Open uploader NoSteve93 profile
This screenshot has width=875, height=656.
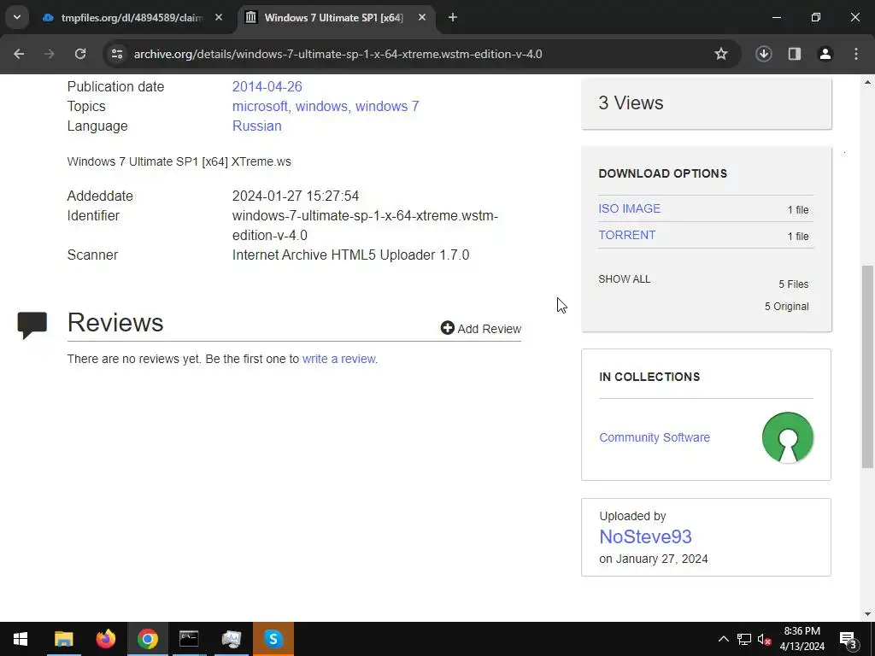click(645, 536)
